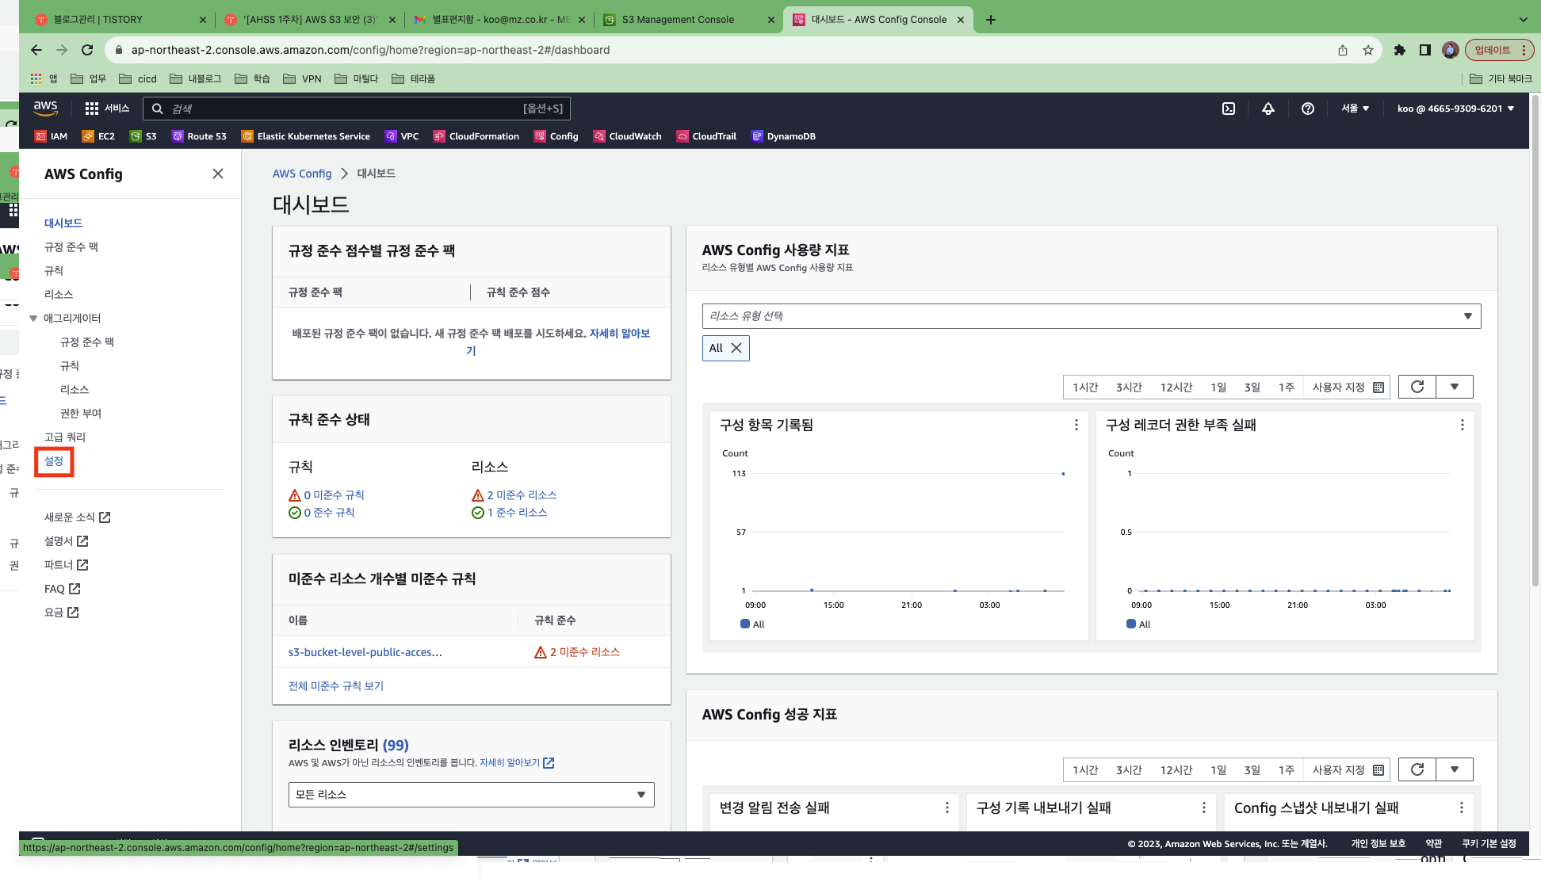Collapse the 애그리게이터 tree section
The height and width of the screenshot is (878, 1541).
coord(33,319)
